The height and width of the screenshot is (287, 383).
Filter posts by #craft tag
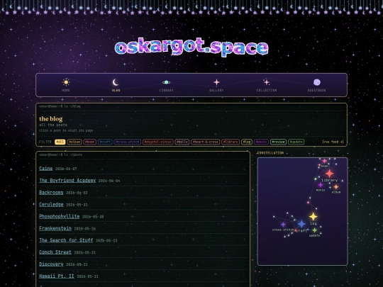[x=105, y=142]
